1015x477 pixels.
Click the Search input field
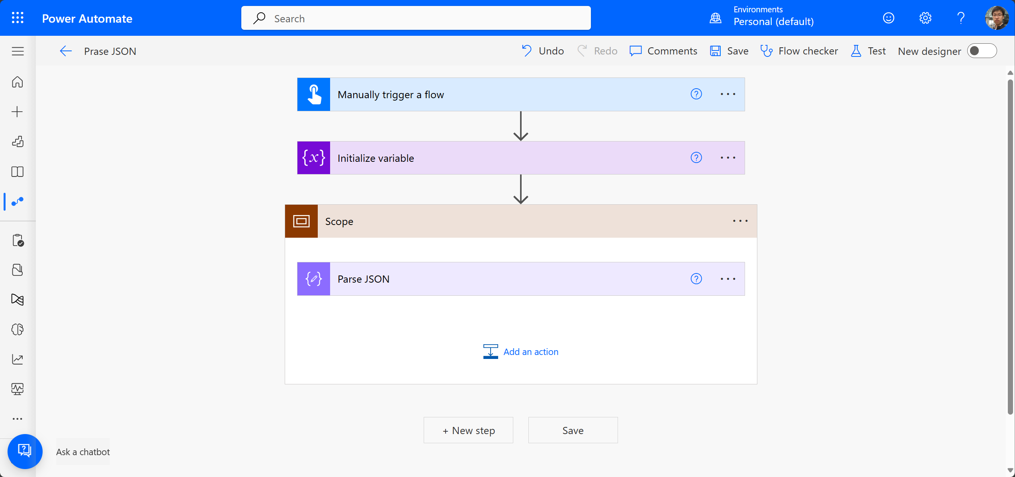[416, 18]
